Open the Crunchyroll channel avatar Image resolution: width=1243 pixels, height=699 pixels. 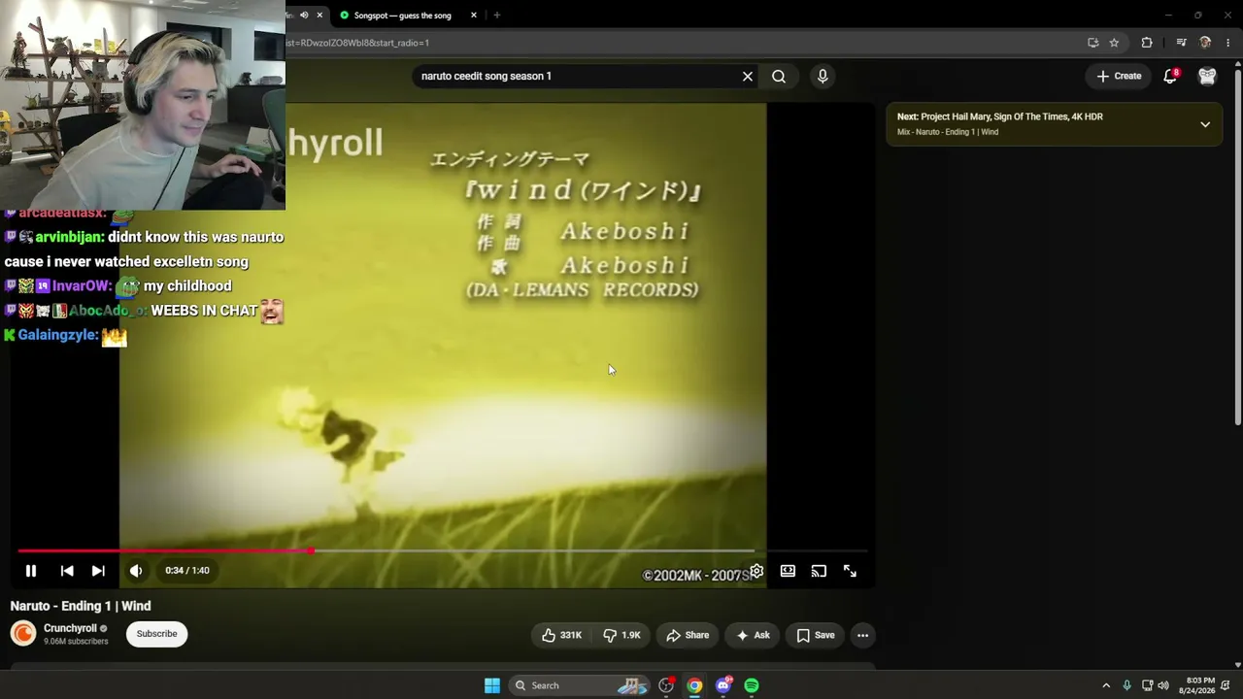coord(23,634)
